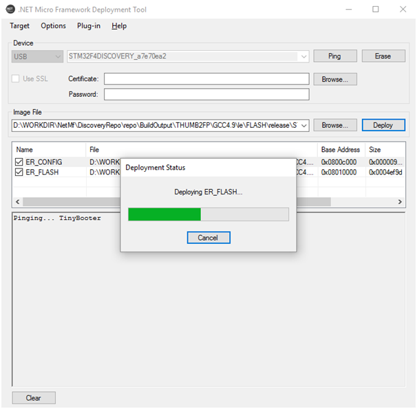The height and width of the screenshot is (409, 417).
Task: Click Browse next to Image File
Action: tap(335, 125)
